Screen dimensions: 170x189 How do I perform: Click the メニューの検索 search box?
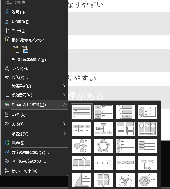[x=34, y=3]
